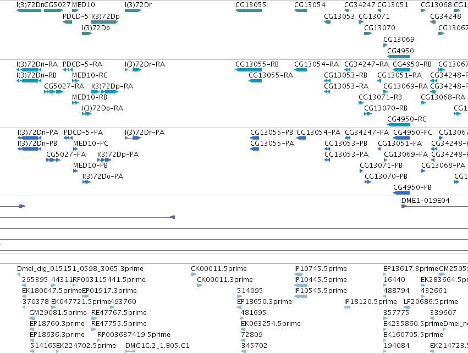
Task: Select the CG13054 gene label
Action: click(310, 5)
